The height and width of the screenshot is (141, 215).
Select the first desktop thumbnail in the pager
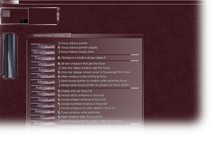coord(15,16)
